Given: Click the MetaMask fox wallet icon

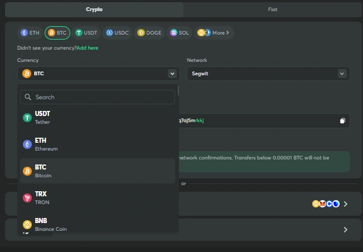Looking at the screenshot, I should click(322, 204).
